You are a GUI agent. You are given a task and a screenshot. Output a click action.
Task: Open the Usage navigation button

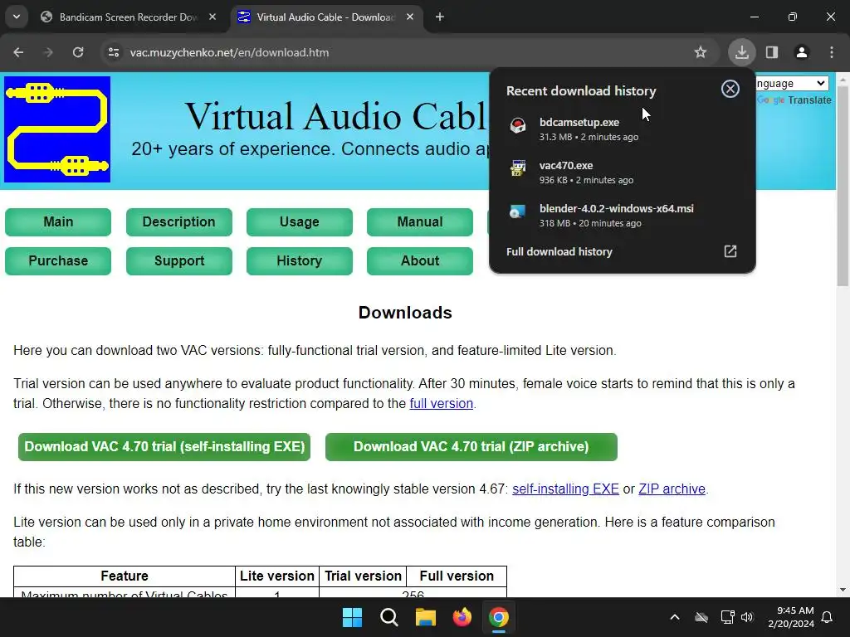pyautogui.click(x=299, y=222)
